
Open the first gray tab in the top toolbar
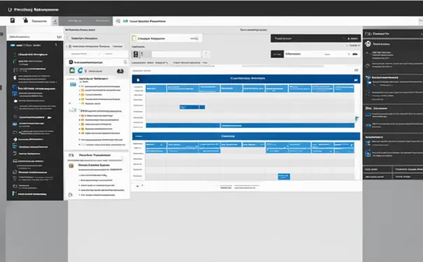pos(74,21)
